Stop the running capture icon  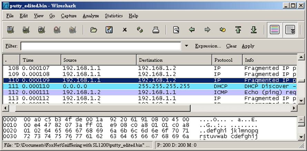(x=57, y=30)
